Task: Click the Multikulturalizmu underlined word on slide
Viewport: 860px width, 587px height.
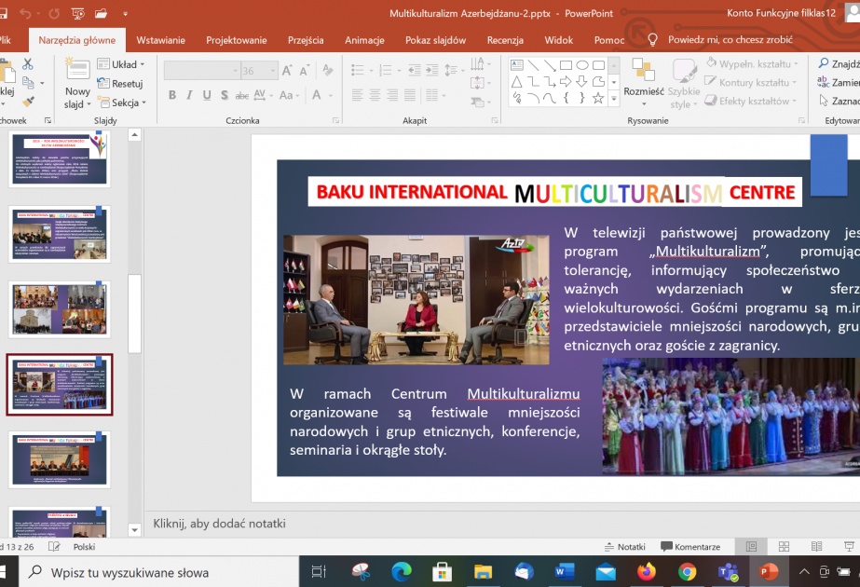Action: [524, 394]
